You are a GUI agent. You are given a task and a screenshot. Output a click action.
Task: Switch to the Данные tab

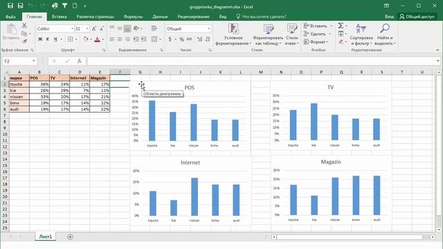click(160, 17)
